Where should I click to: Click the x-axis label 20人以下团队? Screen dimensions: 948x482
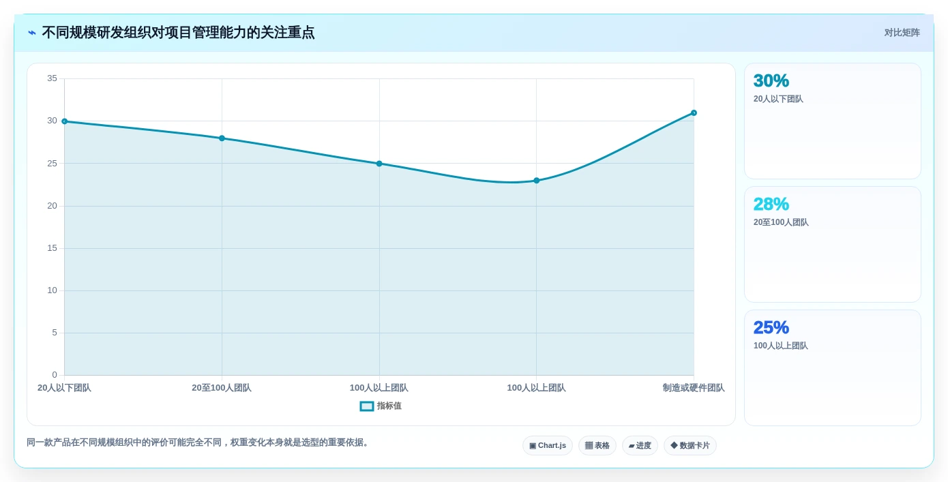(64, 388)
